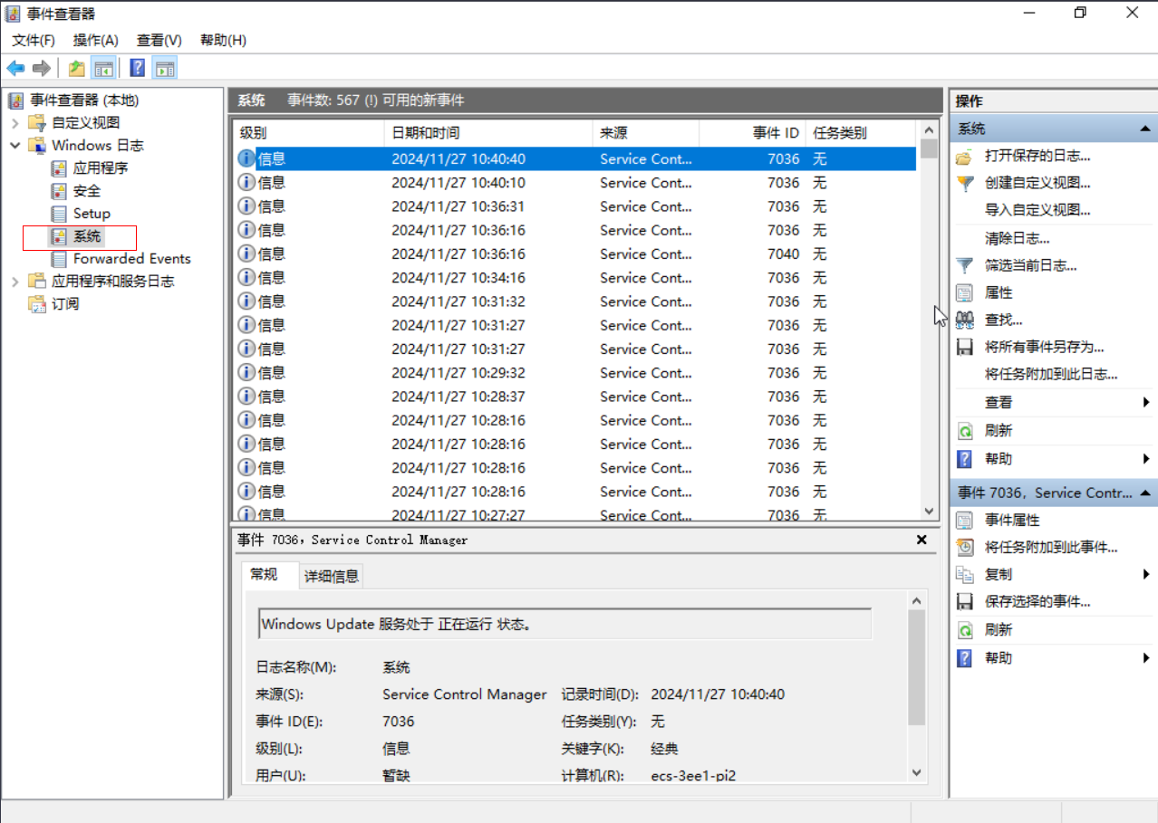The image size is (1158, 823).
Task: Click the event list scrollbar down arrow
Action: click(x=929, y=512)
